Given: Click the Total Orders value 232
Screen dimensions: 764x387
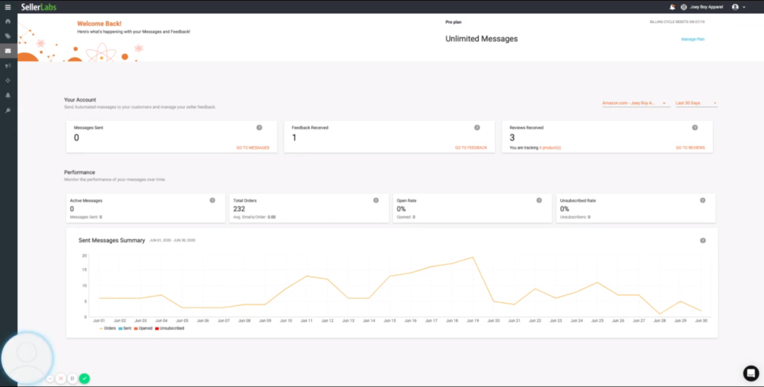Looking at the screenshot, I should 240,209.
